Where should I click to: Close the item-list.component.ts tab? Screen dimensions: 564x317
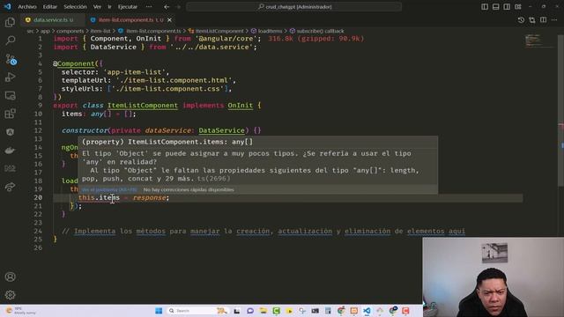click(169, 20)
